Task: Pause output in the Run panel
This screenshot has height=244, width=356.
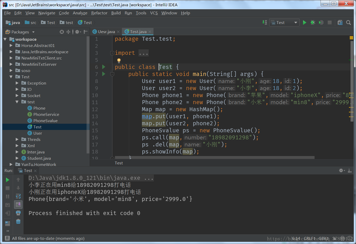Action: tap(8, 197)
